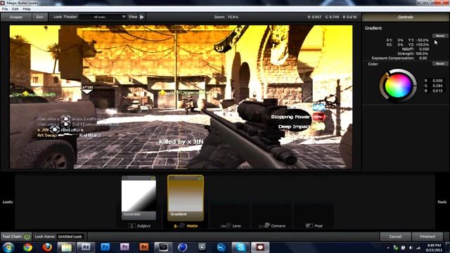Viewport: 450px width, 253px height.
Task: Open the Windows Start menu
Action: pos(8,247)
